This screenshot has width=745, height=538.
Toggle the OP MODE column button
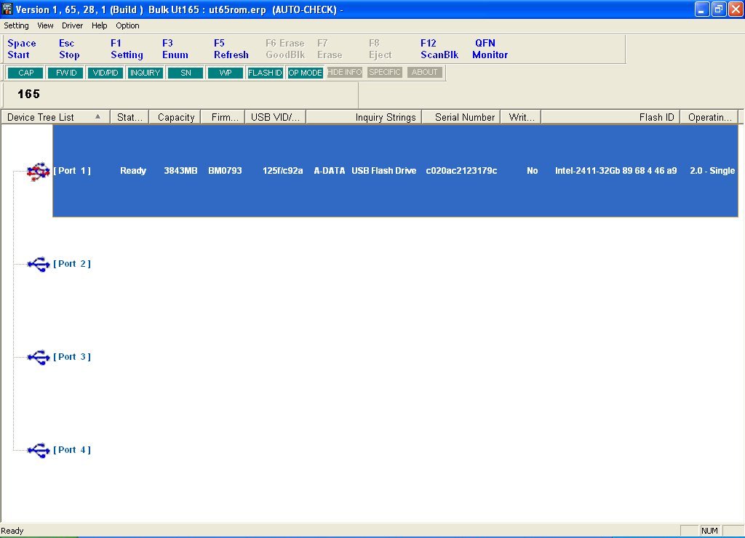[305, 73]
